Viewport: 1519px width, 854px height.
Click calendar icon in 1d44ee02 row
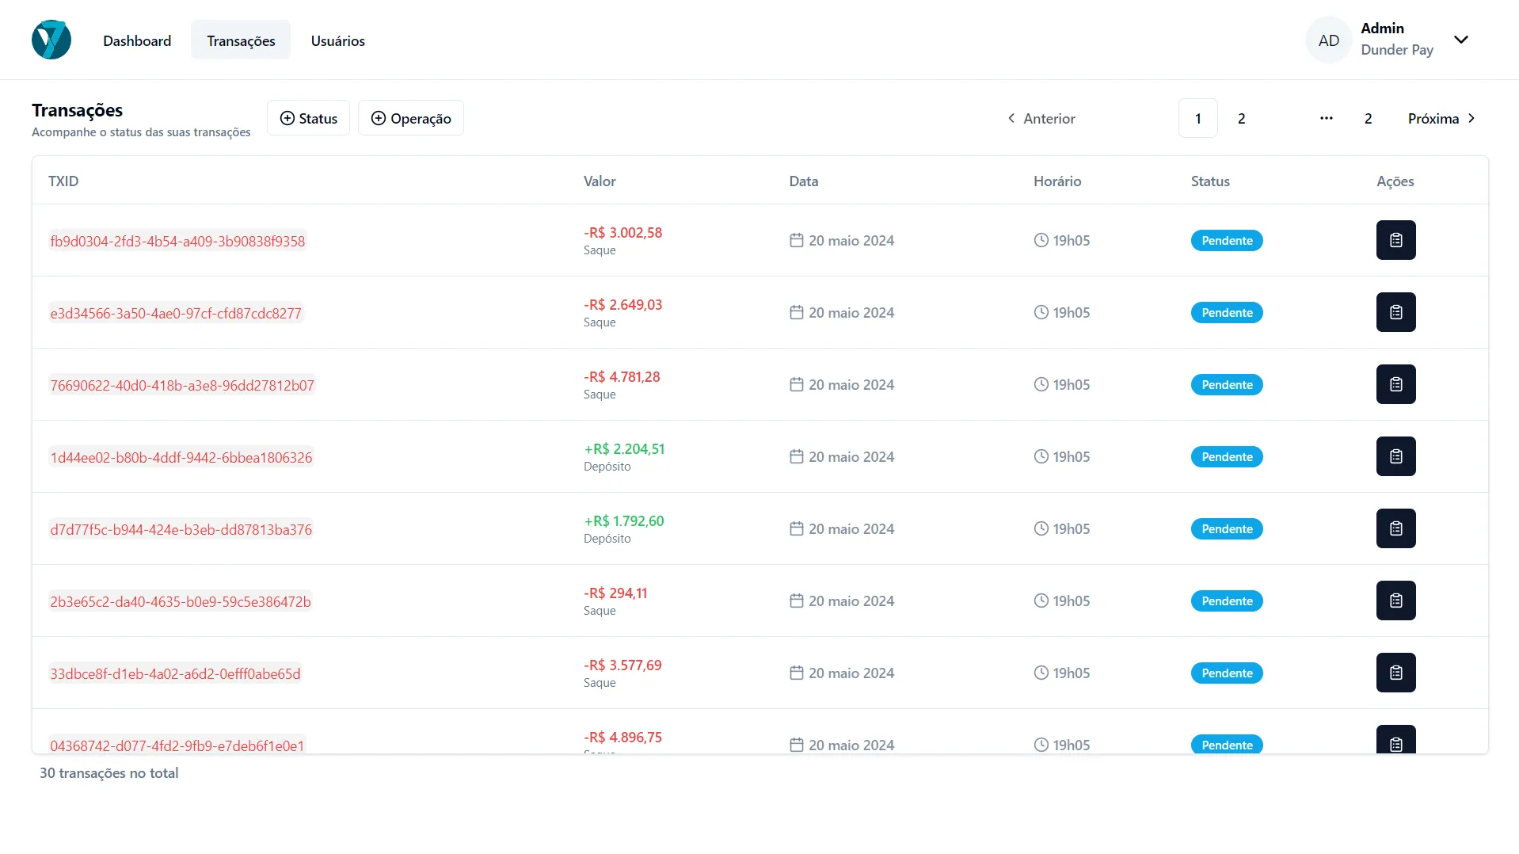(x=796, y=456)
